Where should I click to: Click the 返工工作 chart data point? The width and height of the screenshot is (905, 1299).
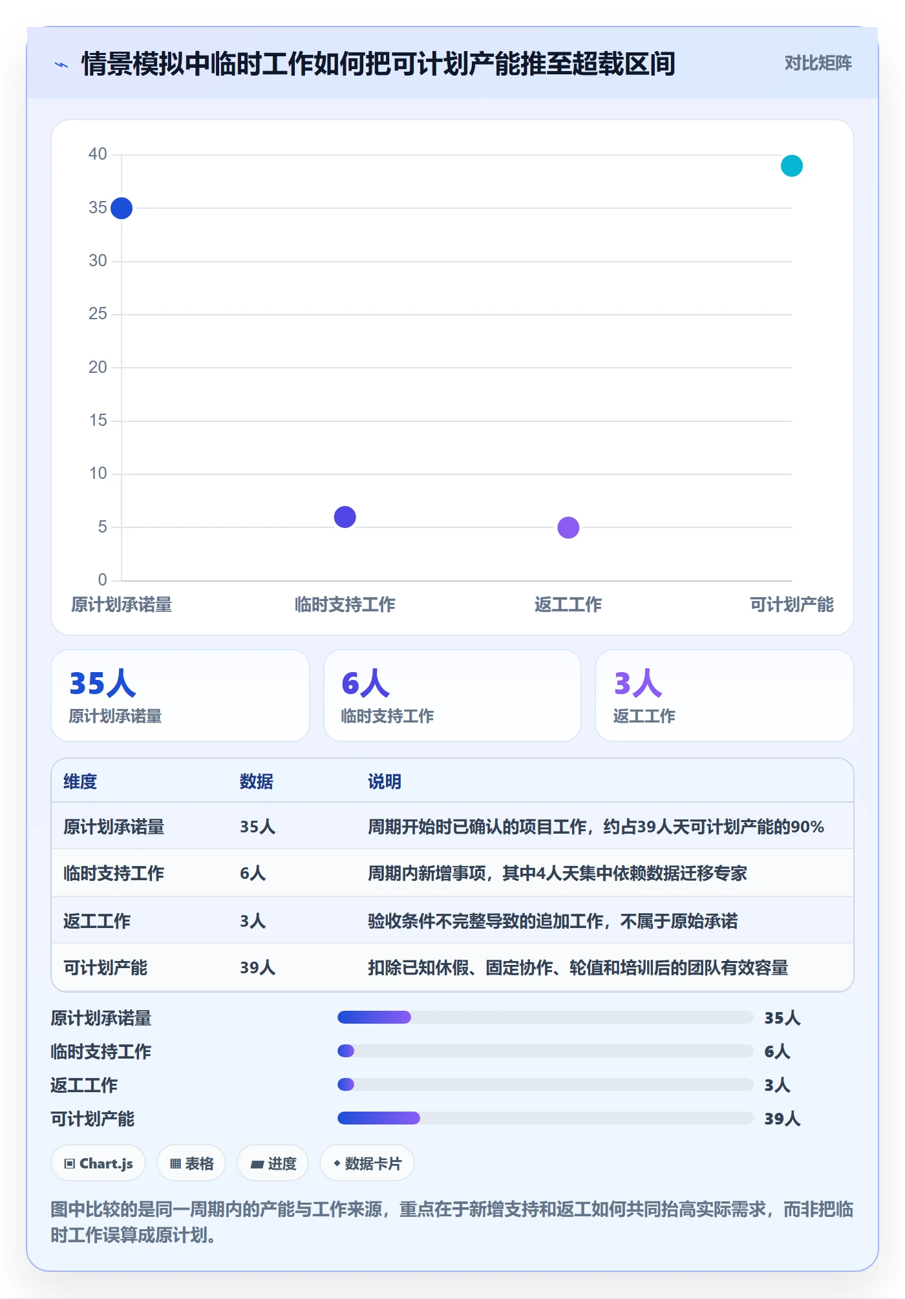pos(568,528)
